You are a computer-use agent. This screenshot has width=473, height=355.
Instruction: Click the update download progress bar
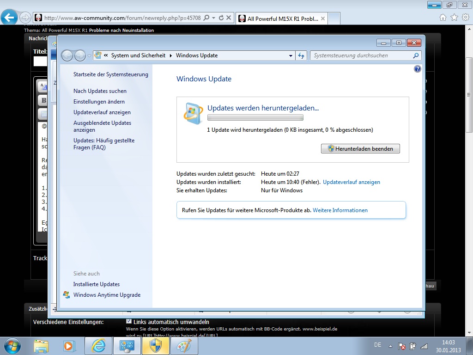click(255, 117)
